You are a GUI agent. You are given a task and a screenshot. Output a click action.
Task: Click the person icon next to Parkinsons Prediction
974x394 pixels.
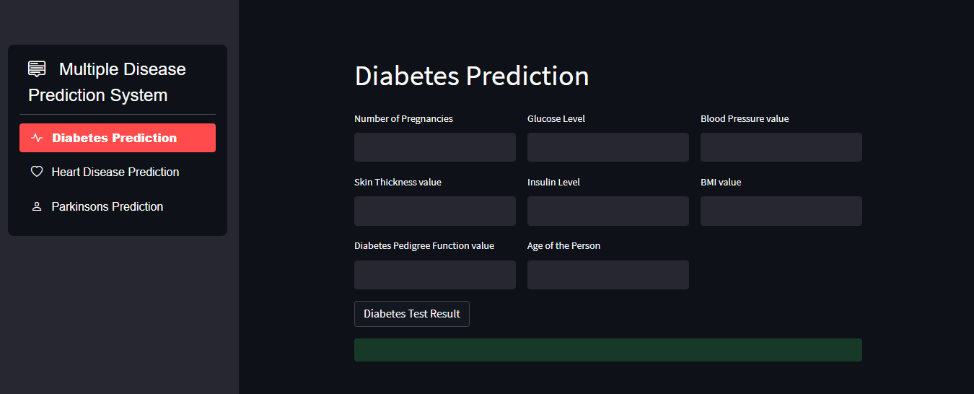[37, 206]
